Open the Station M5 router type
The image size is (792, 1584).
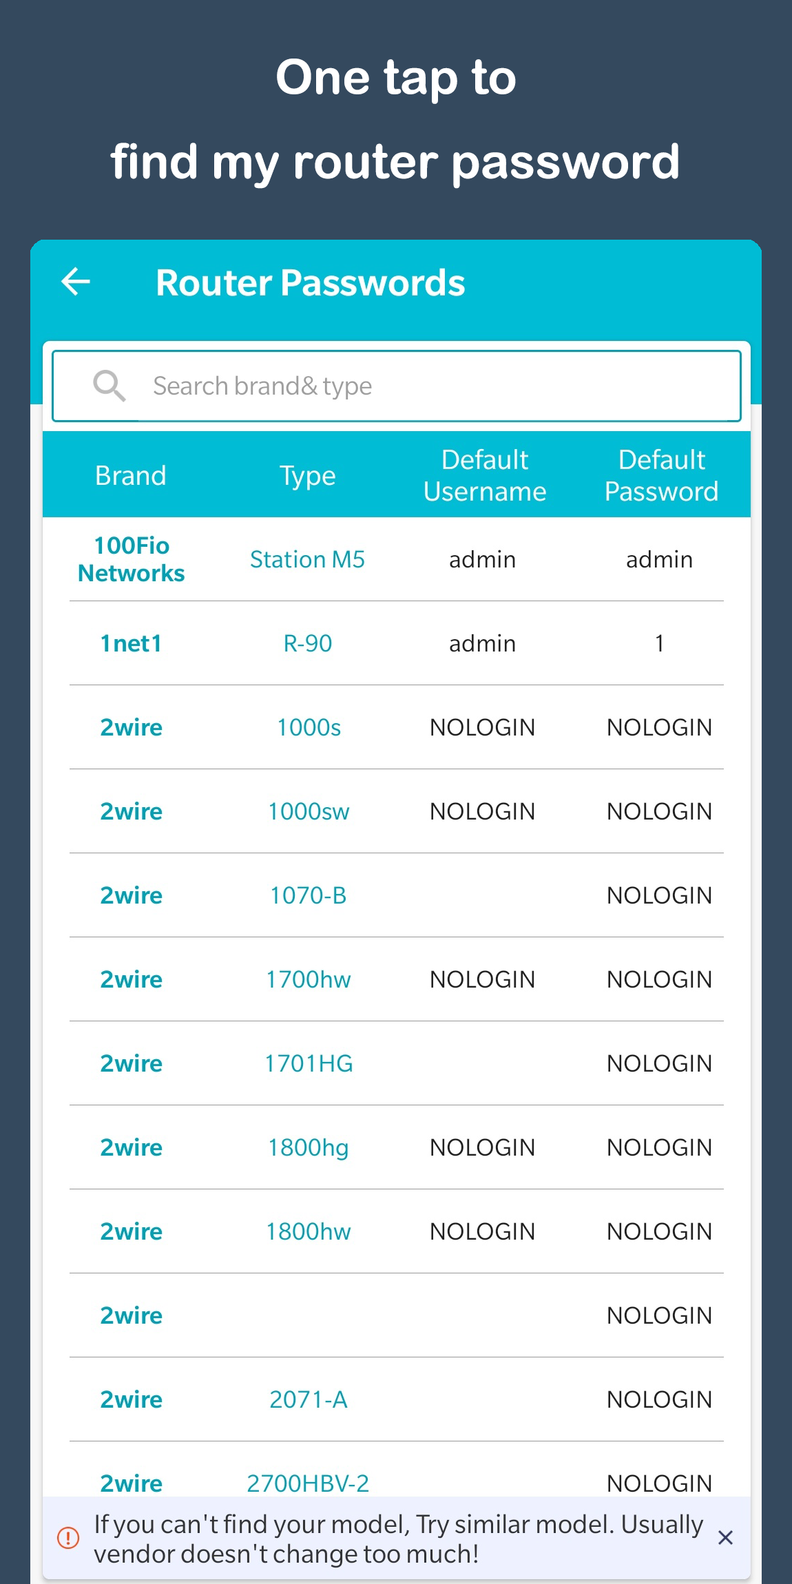[x=307, y=559]
